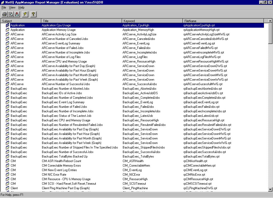Click filename rpBackupExecServiceDownDWG.rpt
The width and height of the screenshot is (273, 198).
click(x=207, y=129)
